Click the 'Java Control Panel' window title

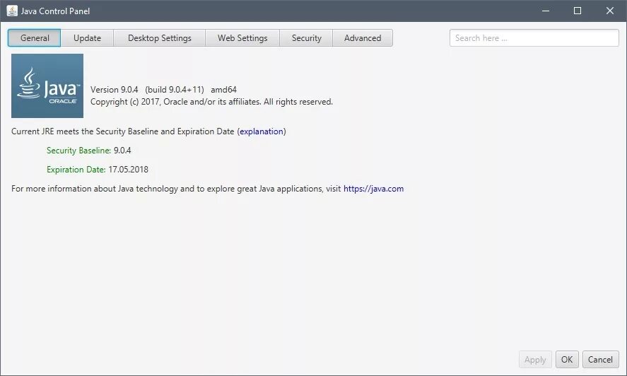point(55,11)
